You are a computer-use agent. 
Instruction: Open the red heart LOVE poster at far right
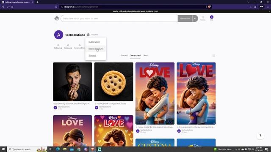[196, 93]
